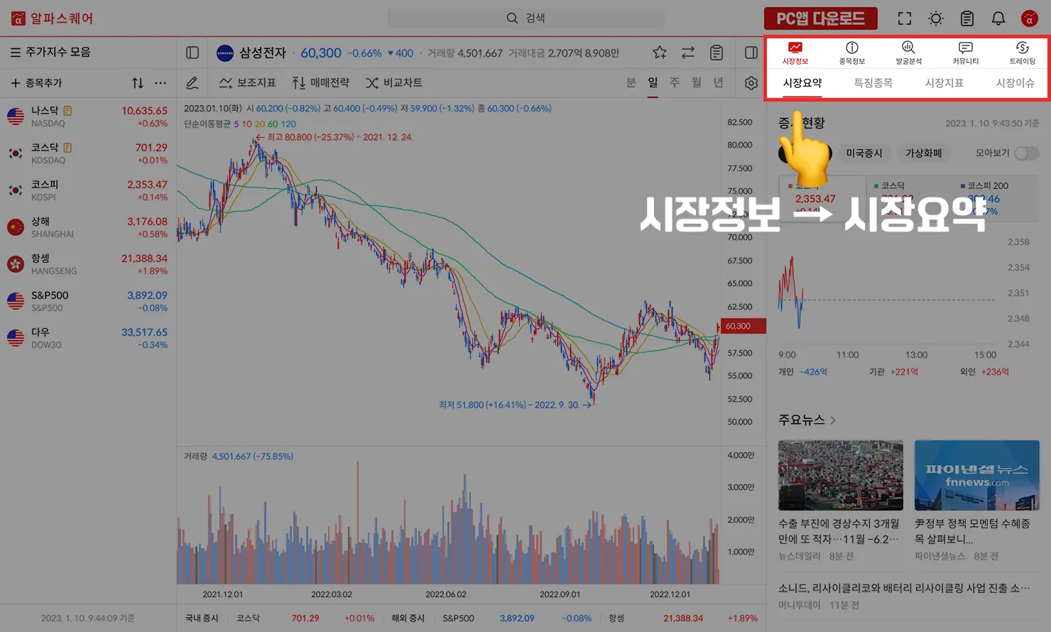This screenshot has height=632, width=1051.
Task: Select the 코스피 index row
Action: click(x=88, y=190)
